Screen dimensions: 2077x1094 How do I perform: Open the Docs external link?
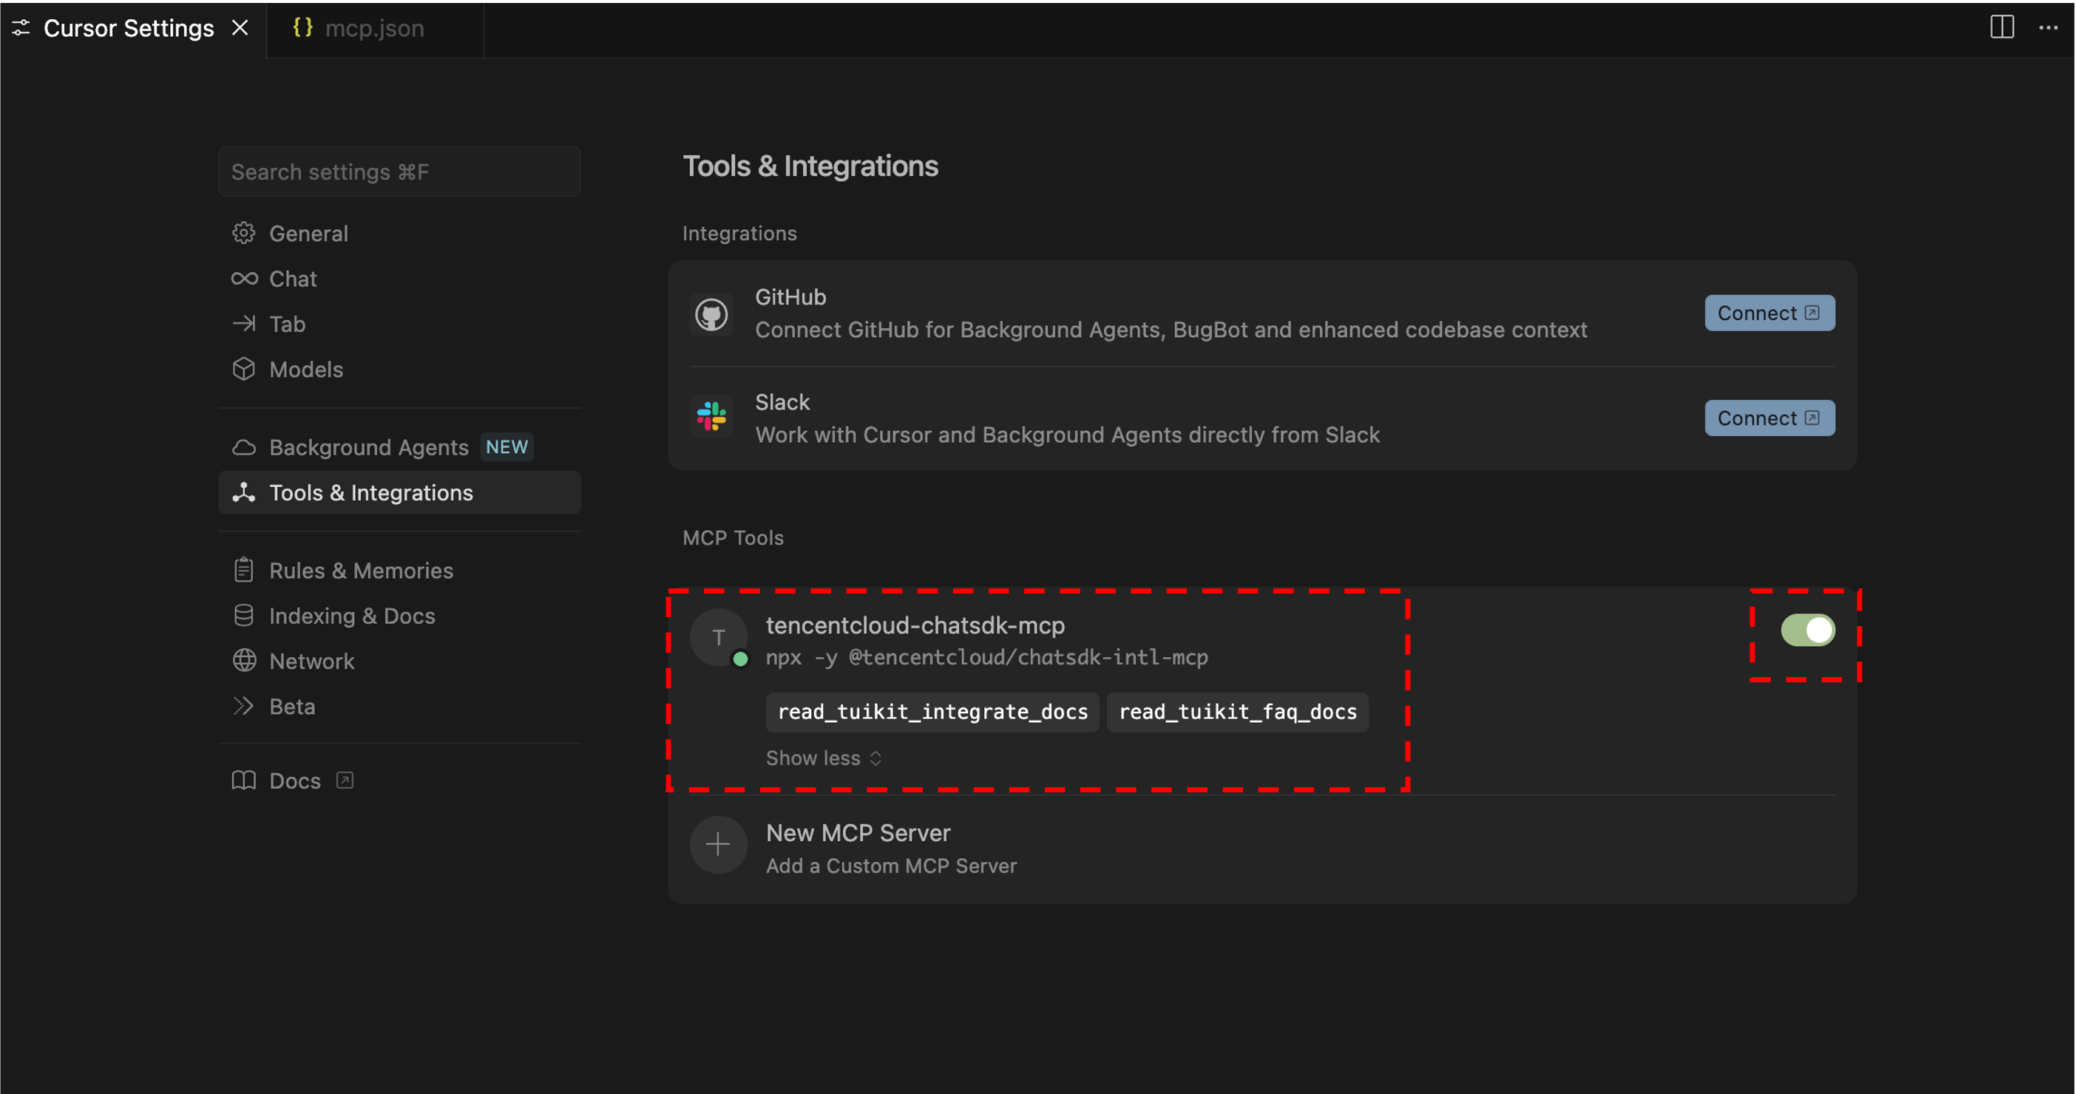pos(399,781)
